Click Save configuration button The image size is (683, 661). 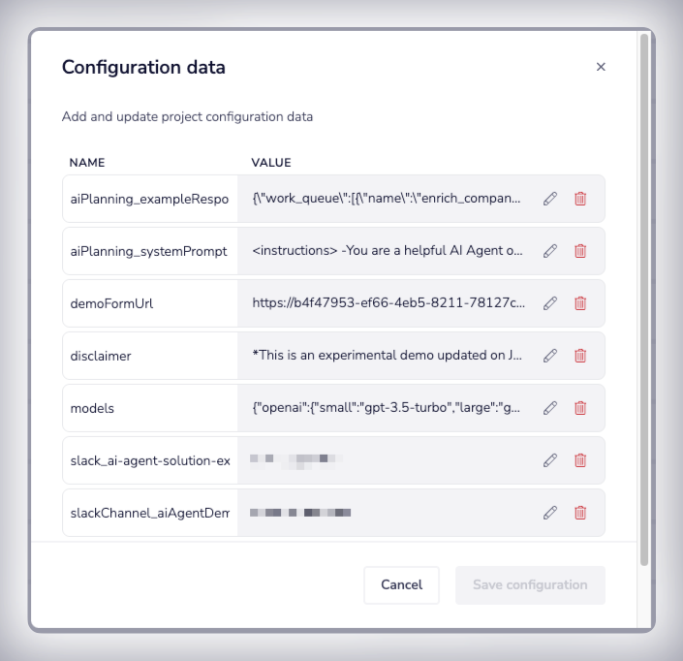(530, 585)
